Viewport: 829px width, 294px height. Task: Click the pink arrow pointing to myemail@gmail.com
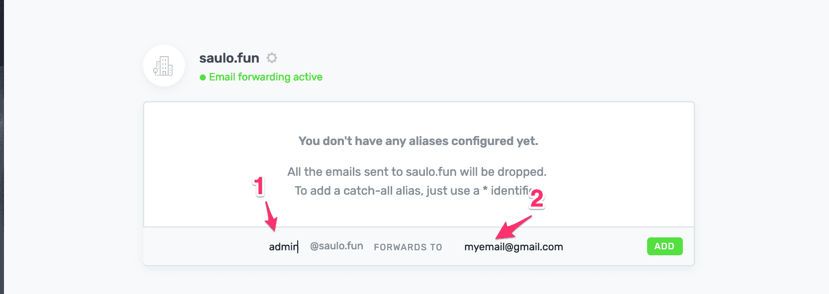513,227
